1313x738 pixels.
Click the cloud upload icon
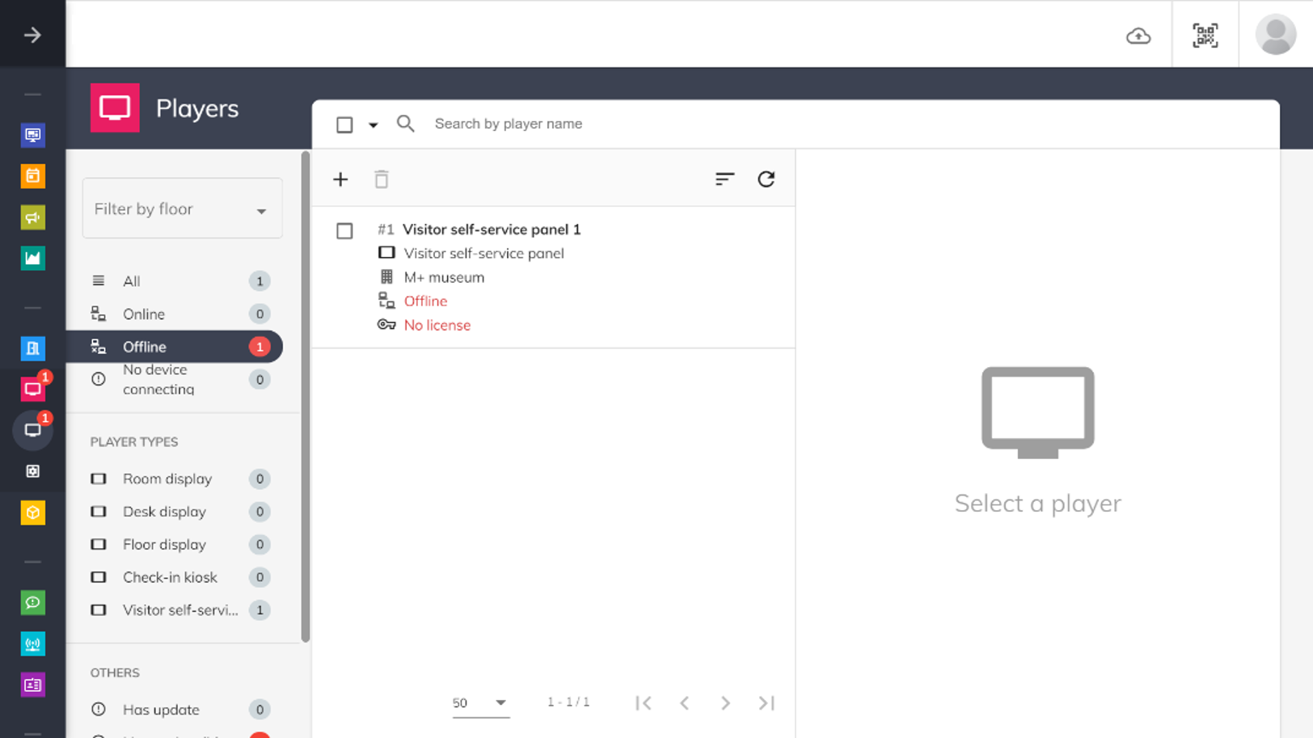(1138, 36)
